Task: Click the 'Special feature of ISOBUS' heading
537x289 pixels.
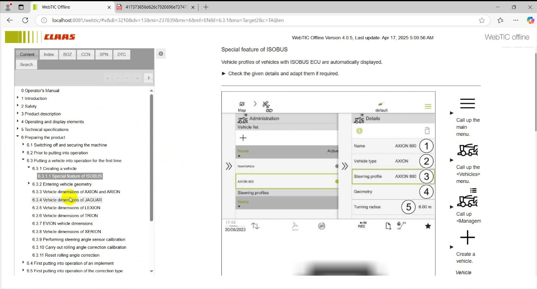Action: click(255, 50)
